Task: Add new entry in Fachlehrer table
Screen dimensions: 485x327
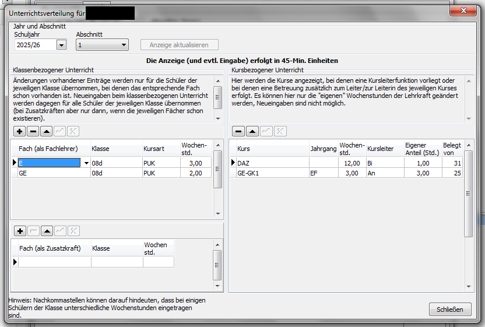Action: pos(19,132)
